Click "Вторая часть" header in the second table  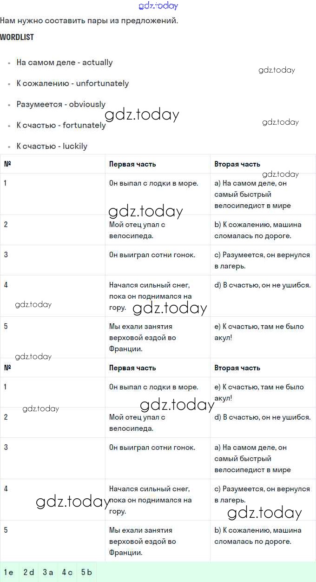click(x=237, y=368)
